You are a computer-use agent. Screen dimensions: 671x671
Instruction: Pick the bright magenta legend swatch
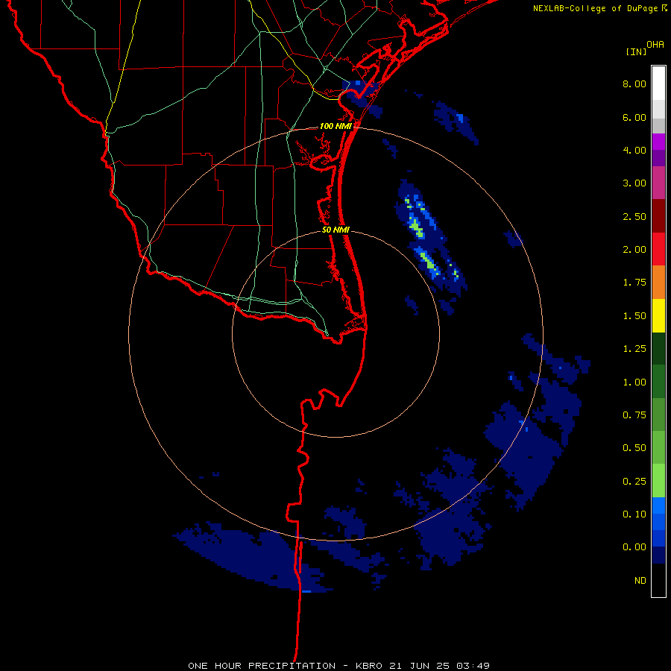pos(658,142)
